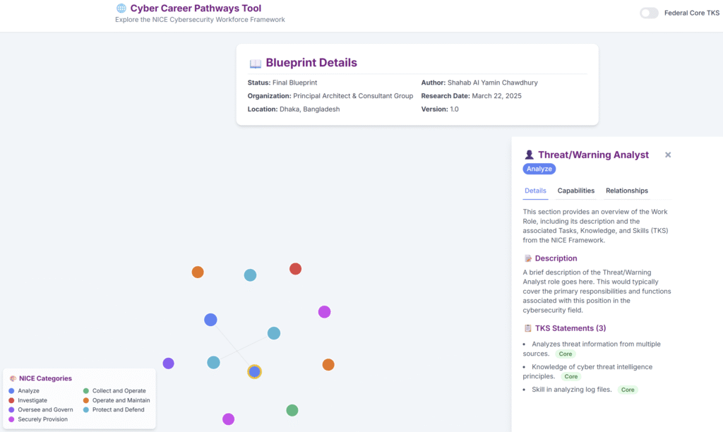723x432 pixels.
Task: Click the Core tag after 'analyzing log files'
Action: click(627, 390)
